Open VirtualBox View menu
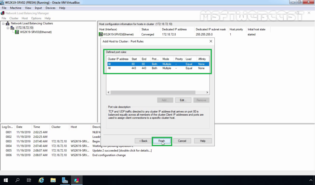 (28, 8)
